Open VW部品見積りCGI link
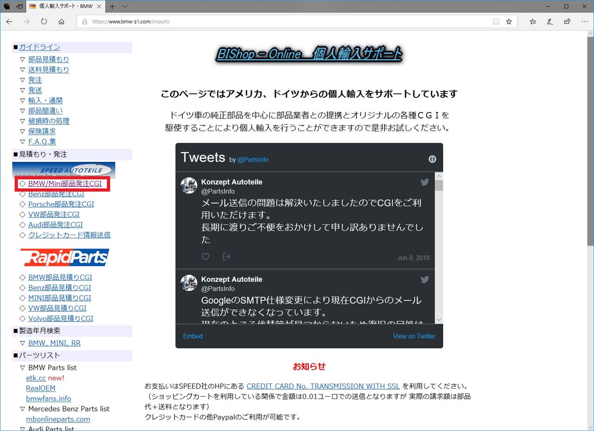 click(58, 308)
